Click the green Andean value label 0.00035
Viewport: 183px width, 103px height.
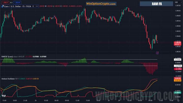pyautogui.click(x=177, y=93)
